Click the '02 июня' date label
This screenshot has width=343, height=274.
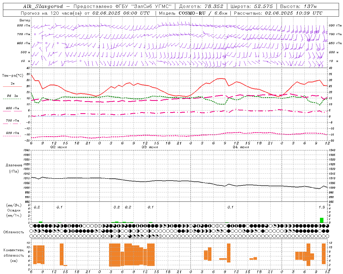coord(59,147)
